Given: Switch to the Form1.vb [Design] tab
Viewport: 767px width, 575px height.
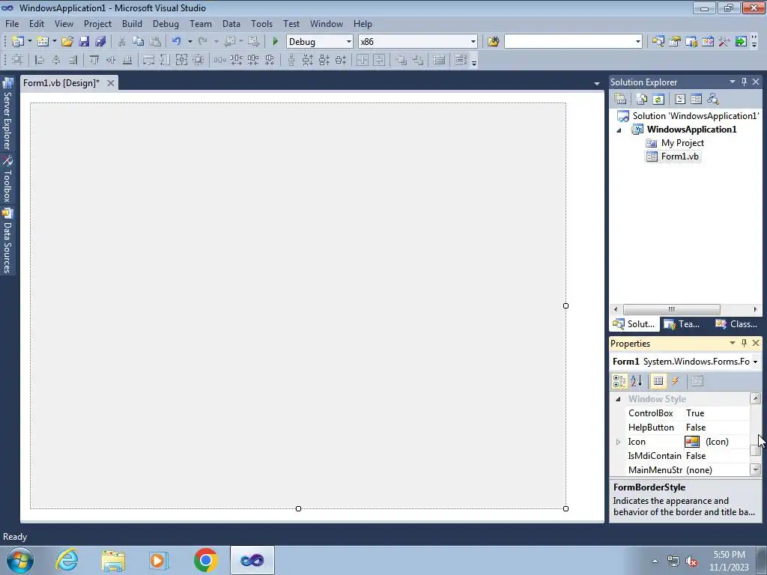Looking at the screenshot, I should (x=61, y=83).
